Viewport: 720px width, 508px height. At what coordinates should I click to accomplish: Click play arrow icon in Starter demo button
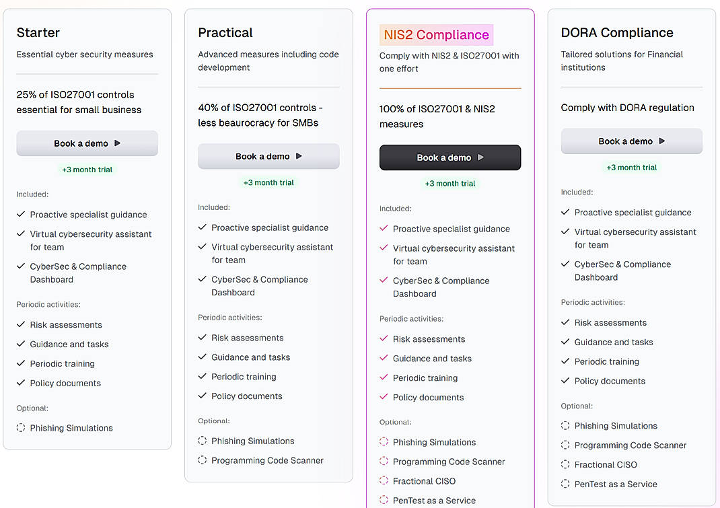coord(118,143)
